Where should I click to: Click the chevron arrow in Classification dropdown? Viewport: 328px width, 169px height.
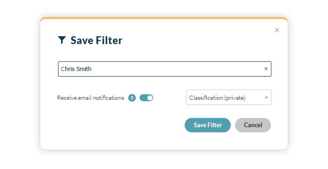(x=266, y=97)
